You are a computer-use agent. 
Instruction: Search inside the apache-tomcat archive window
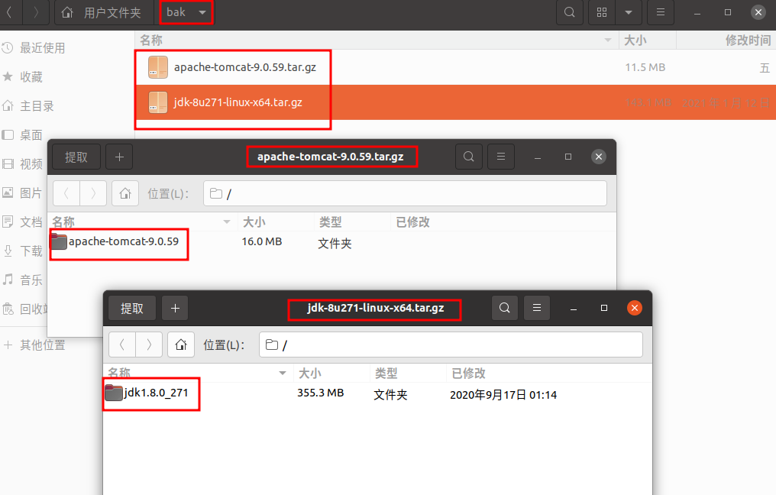pos(469,157)
